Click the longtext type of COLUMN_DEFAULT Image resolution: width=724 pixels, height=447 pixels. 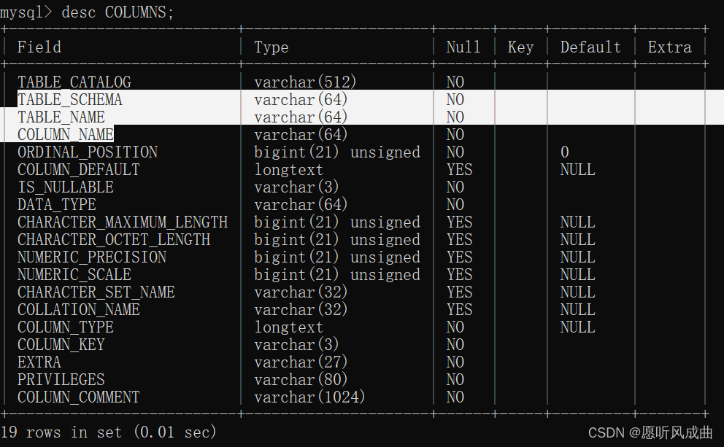click(x=289, y=170)
